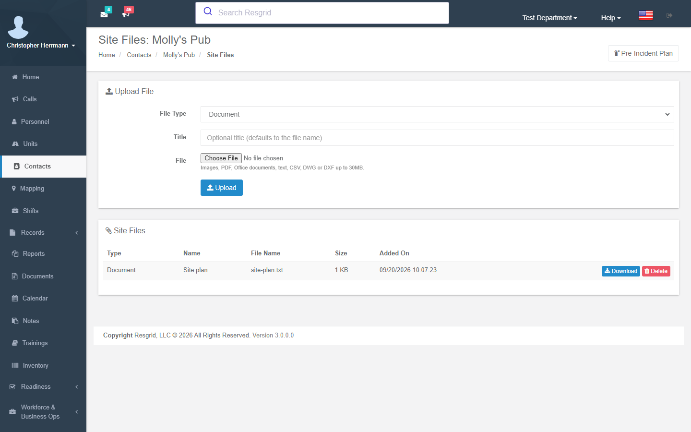Image resolution: width=691 pixels, height=432 pixels.
Task: Expand the Readiness sidebar section
Action: tap(43, 387)
